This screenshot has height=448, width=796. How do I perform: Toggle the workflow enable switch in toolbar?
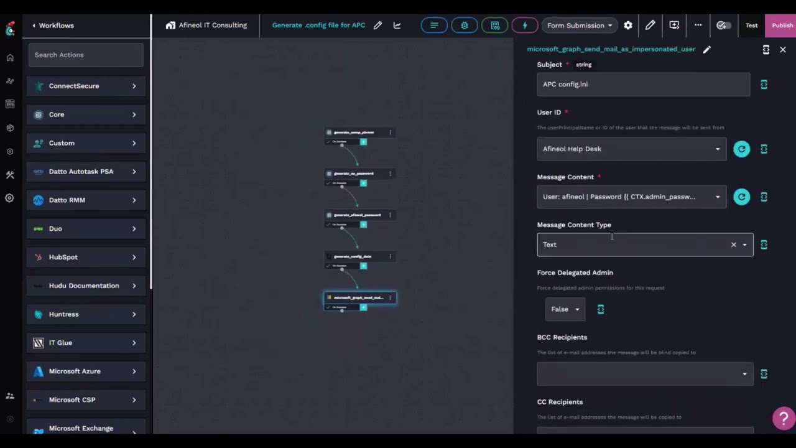pyautogui.click(x=723, y=26)
